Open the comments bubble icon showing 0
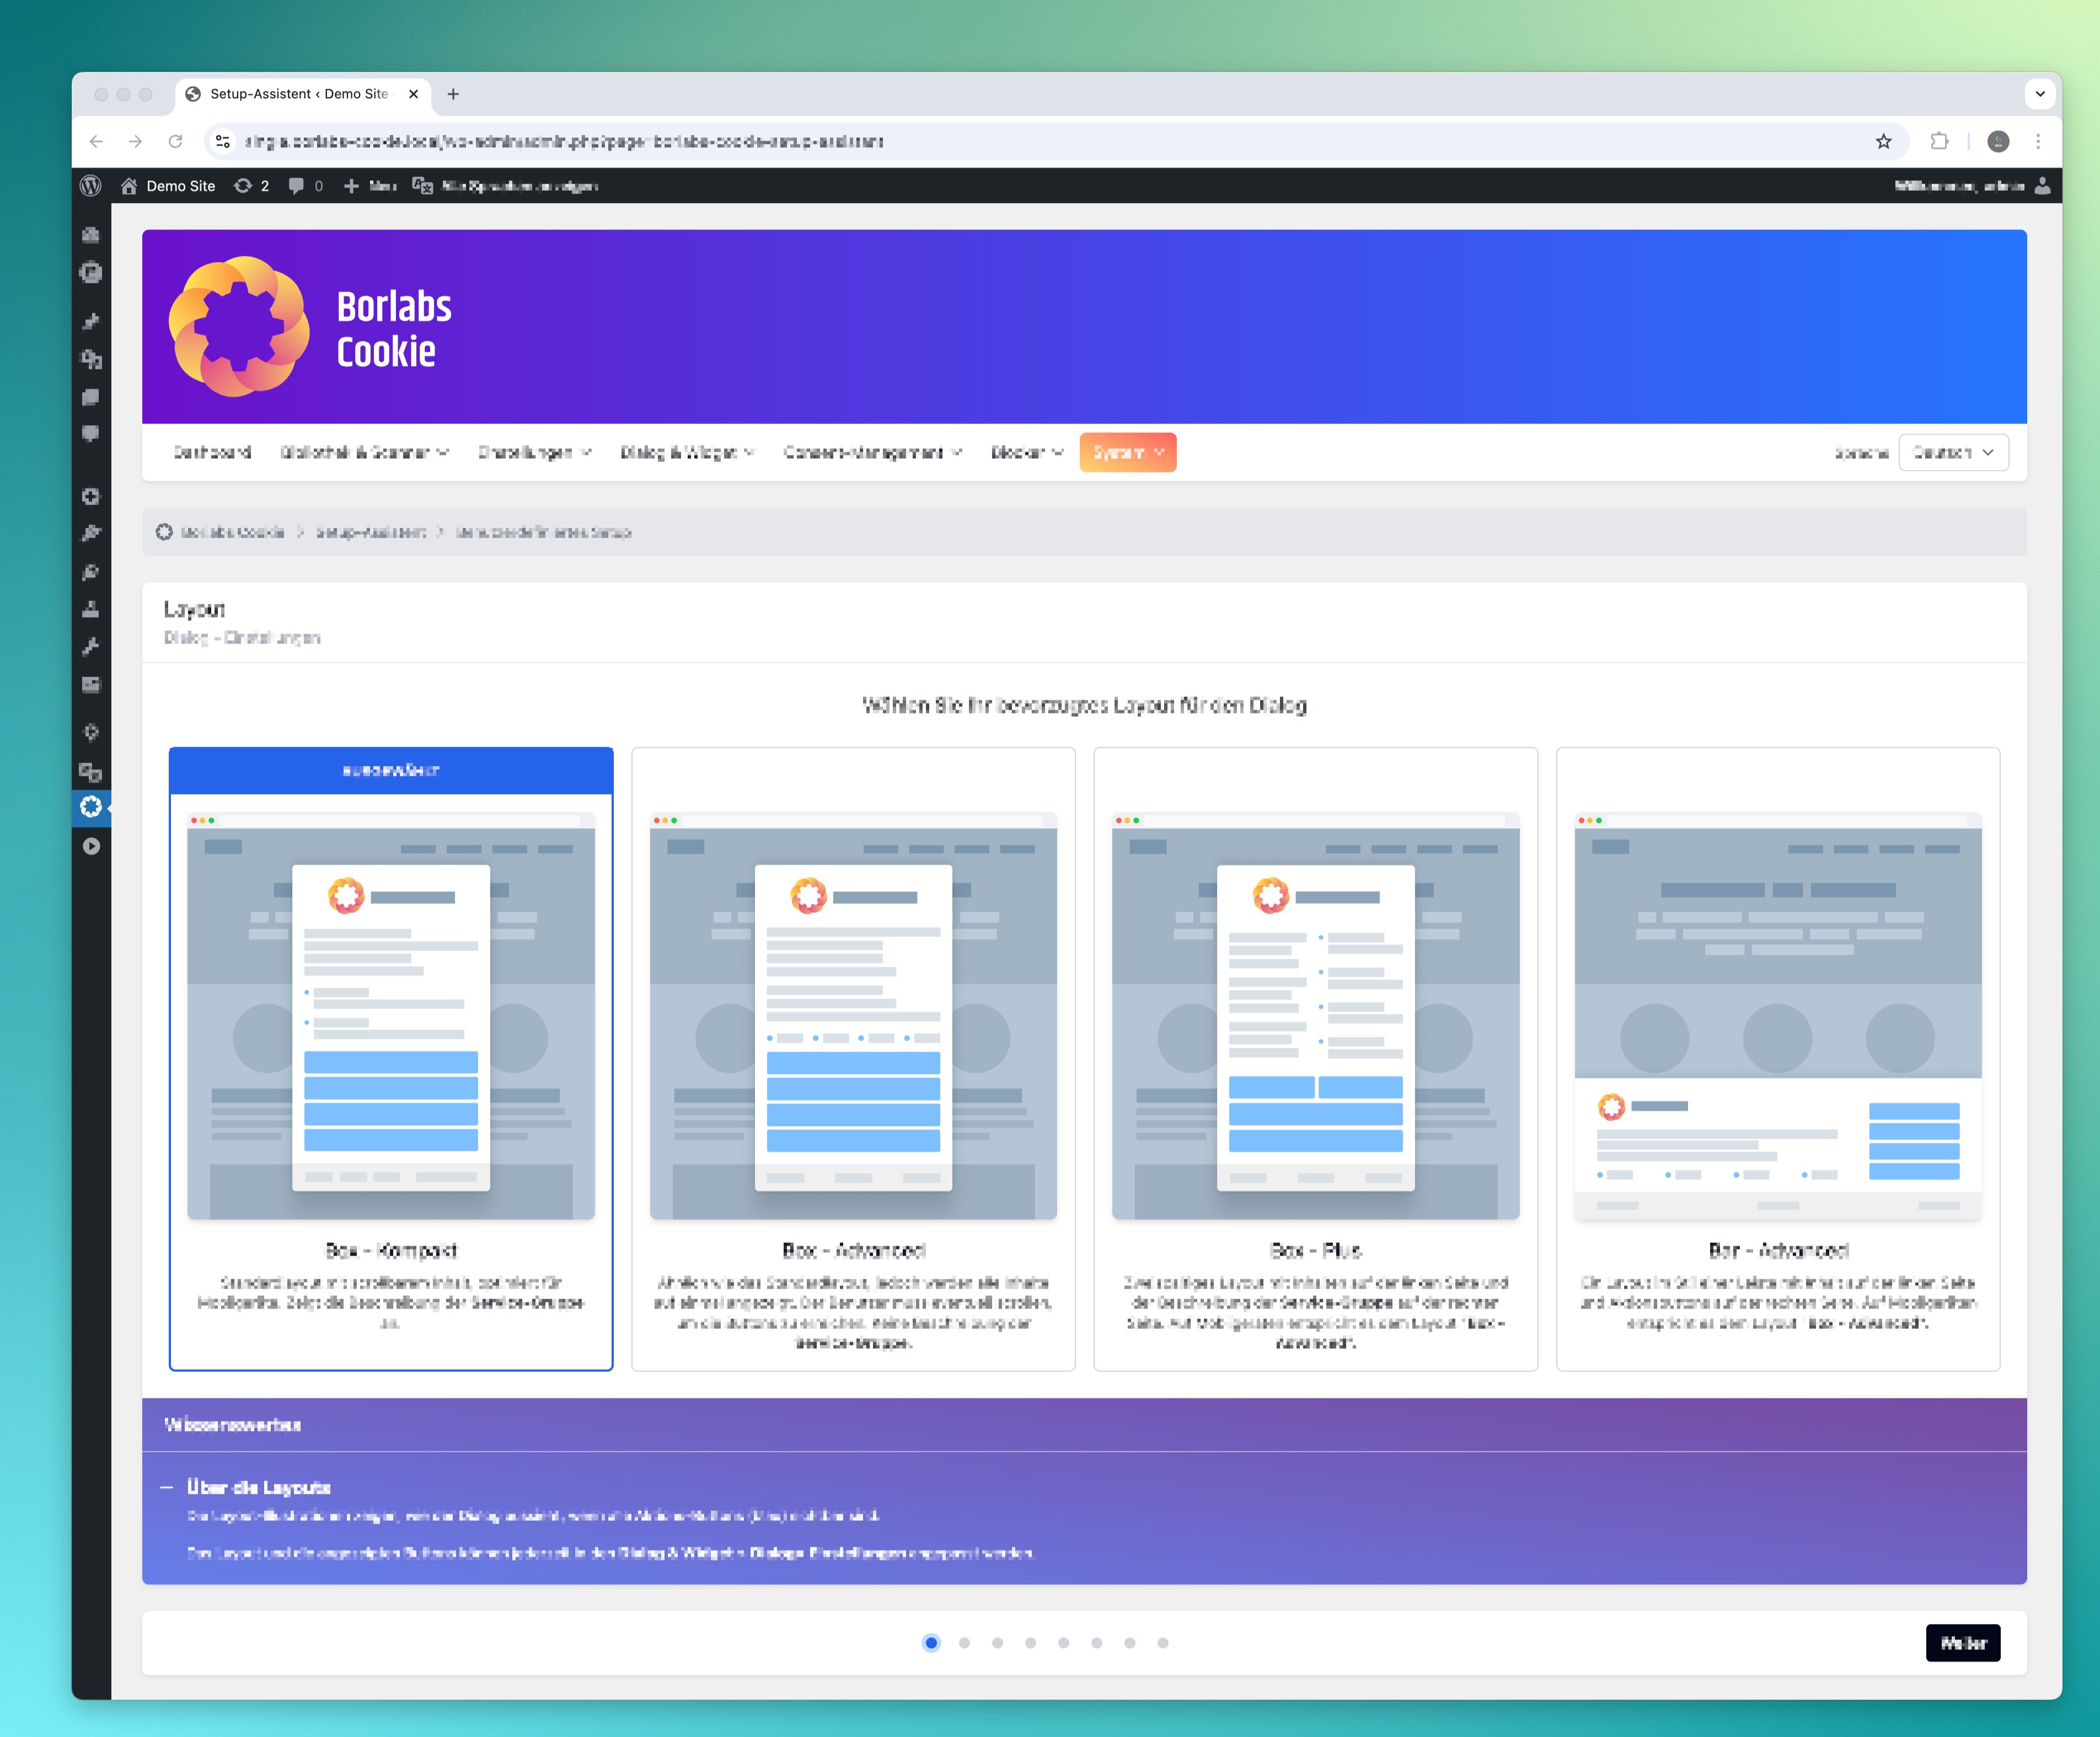This screenshot has height=1737, width=2100. click(296, 186)
